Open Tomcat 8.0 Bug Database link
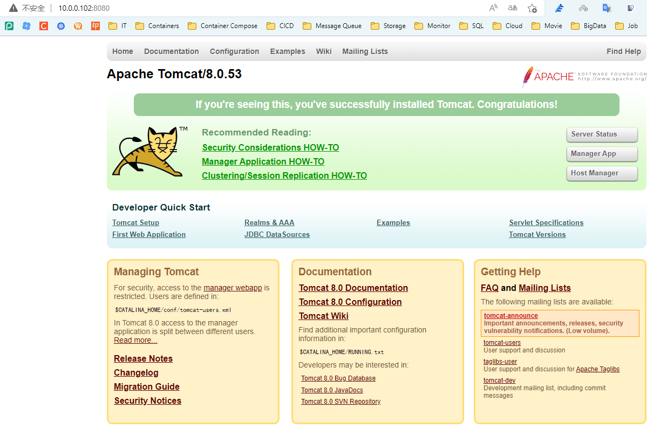 (338, 378)
